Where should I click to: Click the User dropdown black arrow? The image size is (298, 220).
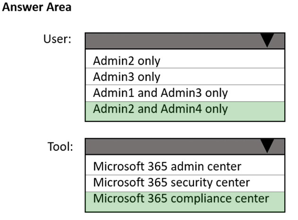(267, 40)
